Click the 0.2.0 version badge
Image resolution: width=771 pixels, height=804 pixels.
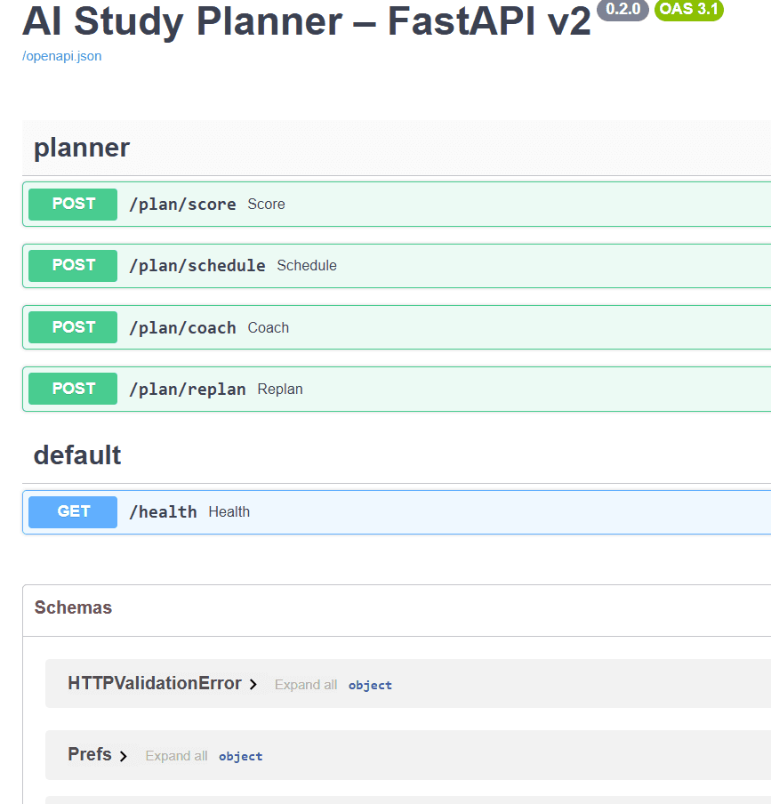tap(622, 12)
